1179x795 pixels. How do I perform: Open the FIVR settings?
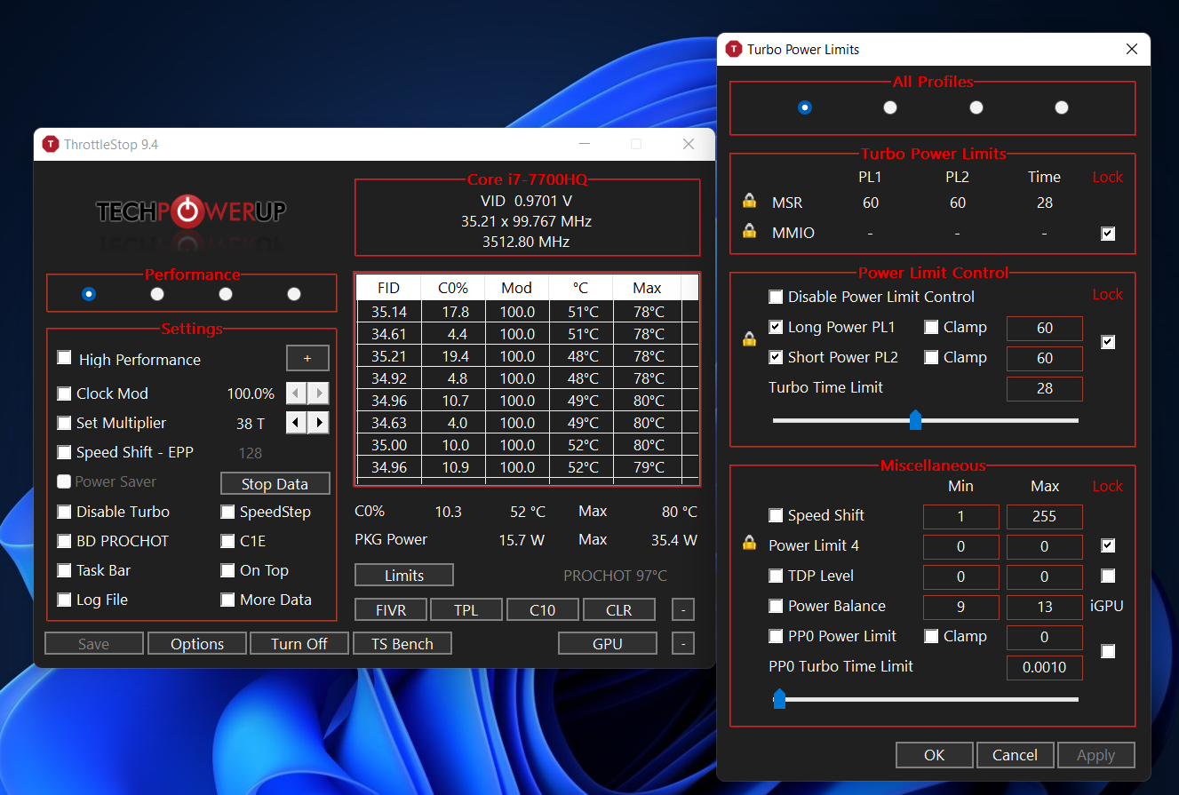[392, 609]
